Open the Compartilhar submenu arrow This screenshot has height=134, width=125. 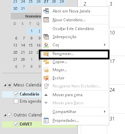click(105, 112)
